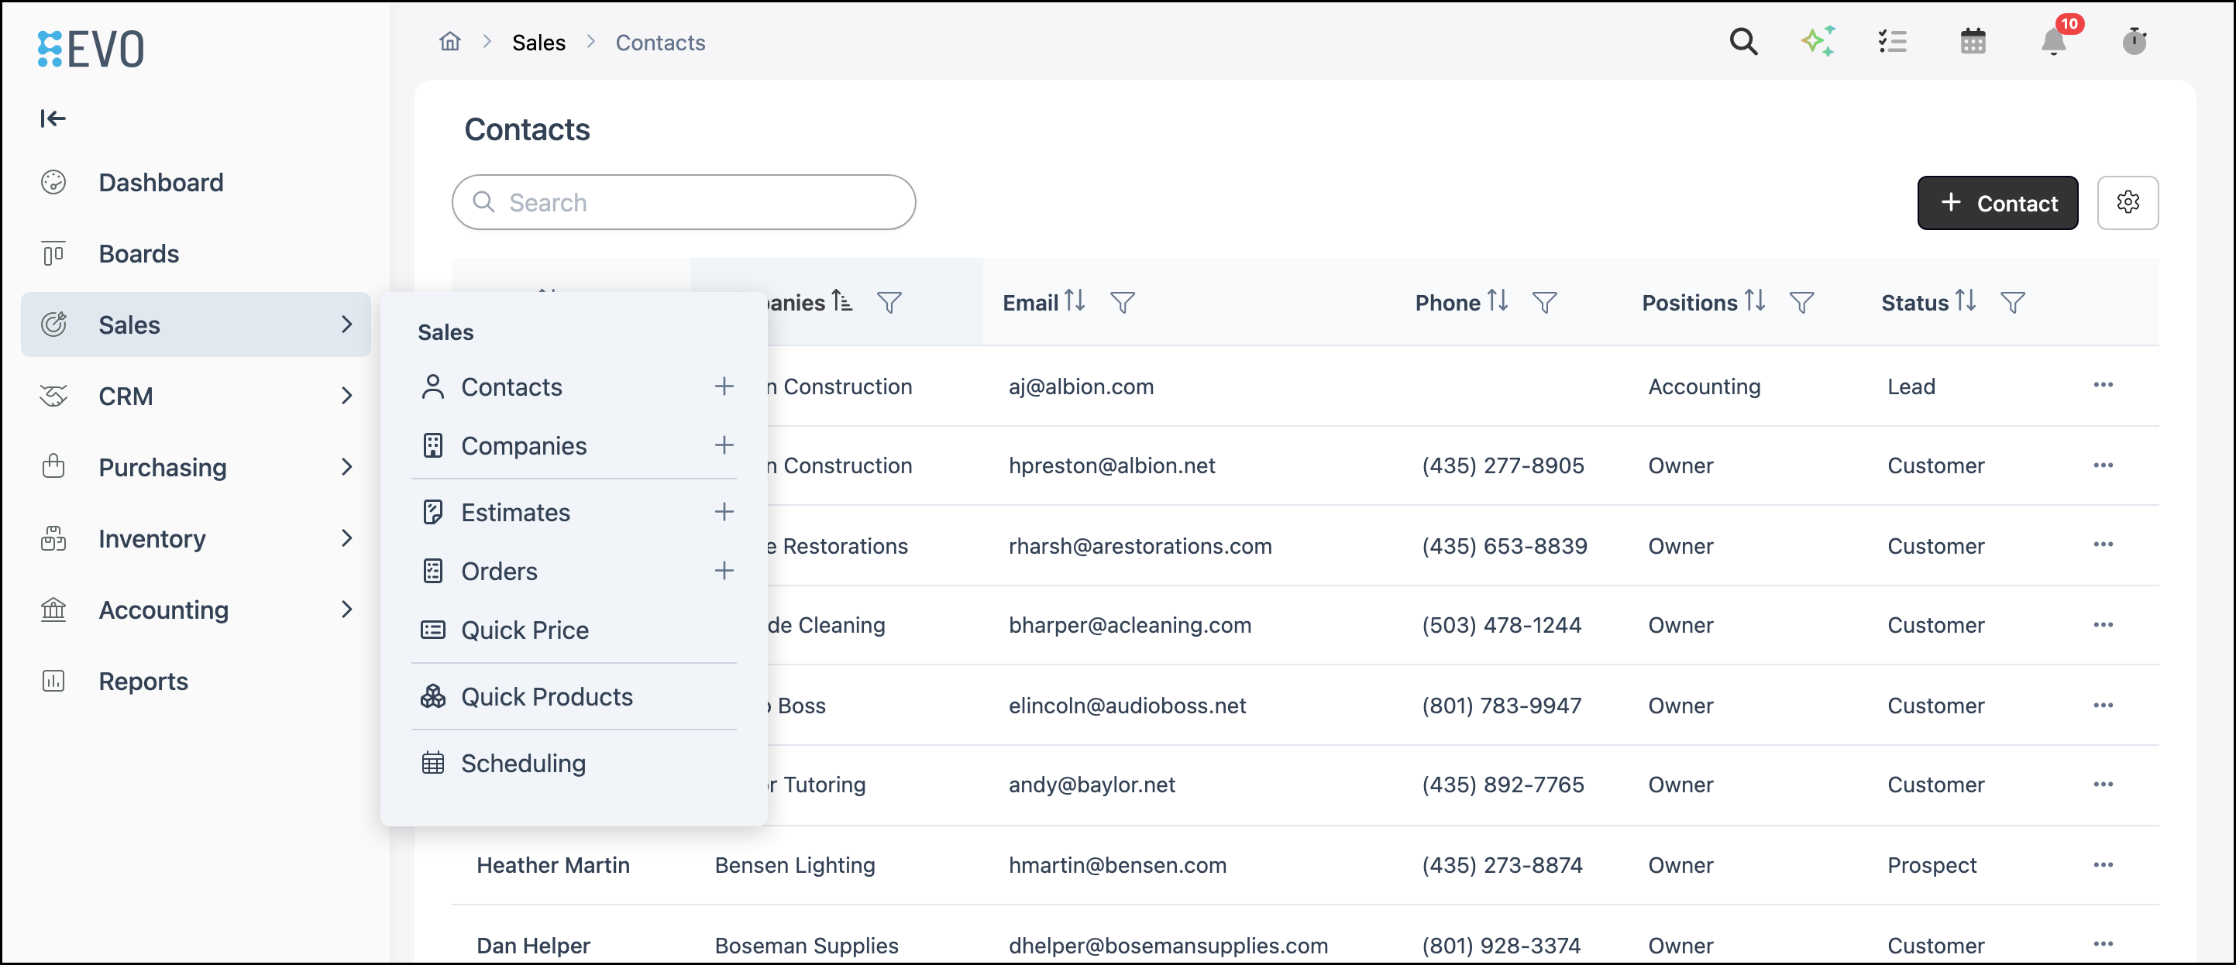This screenshot has height=965, width=2236.
Task: Click the Contacts breadcrumb link
Action: tap(659, 43)
